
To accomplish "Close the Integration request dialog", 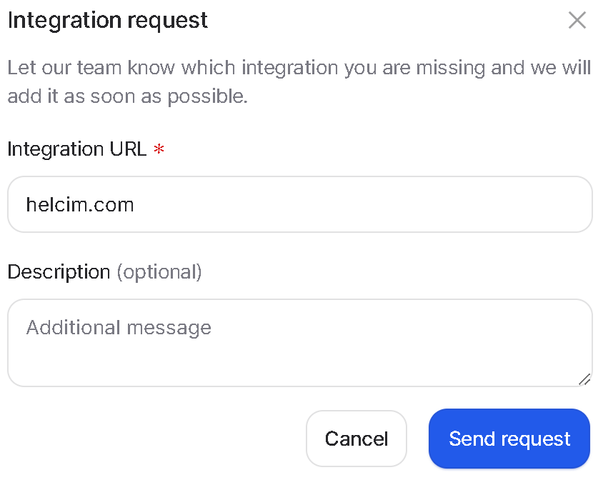I will (577, 20).
